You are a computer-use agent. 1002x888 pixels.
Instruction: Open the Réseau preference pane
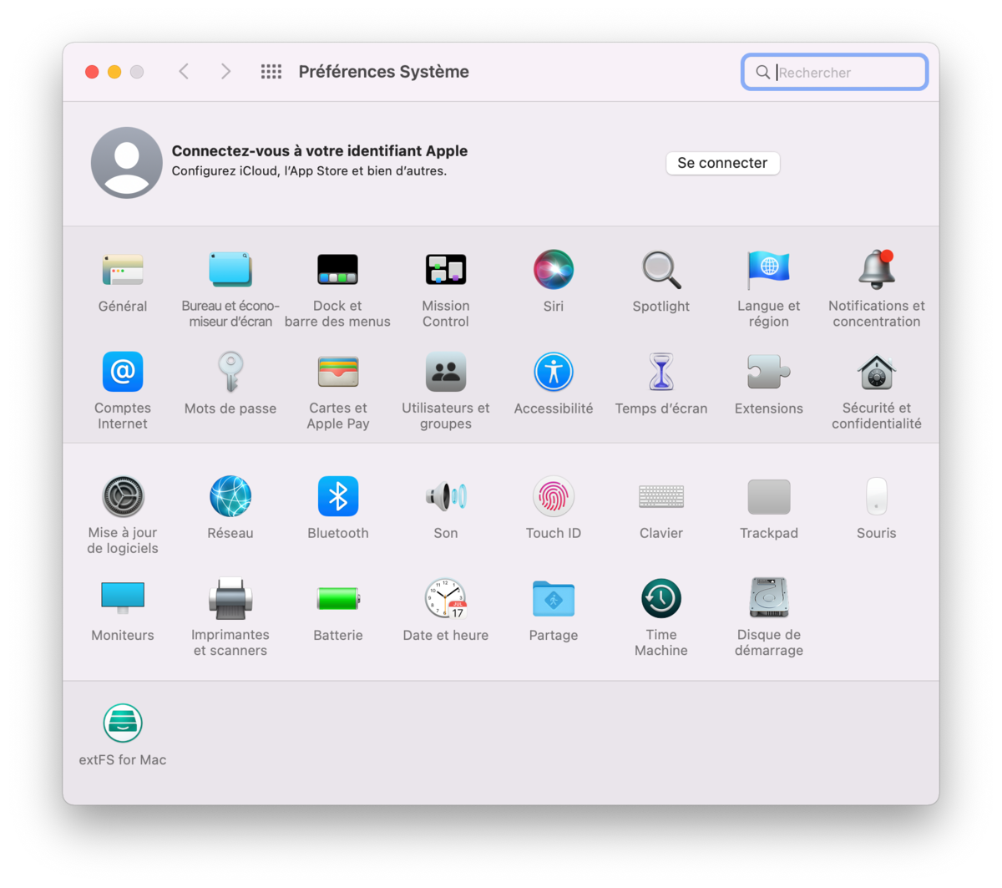coord(230,496)
